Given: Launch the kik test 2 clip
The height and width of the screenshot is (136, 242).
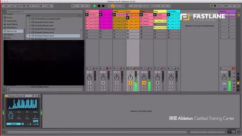Looking at the screenshot, I should (x=87, y=15).
